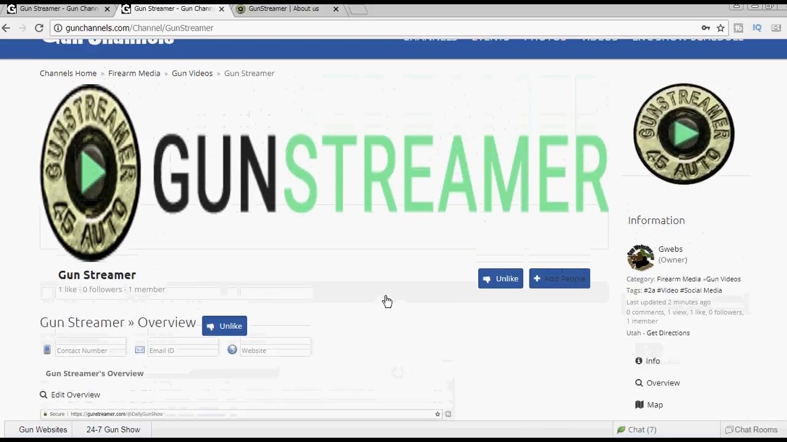787x442 pixels.
Task: Click the Website field
Action: pyautogui.click(x=275, y=350)
